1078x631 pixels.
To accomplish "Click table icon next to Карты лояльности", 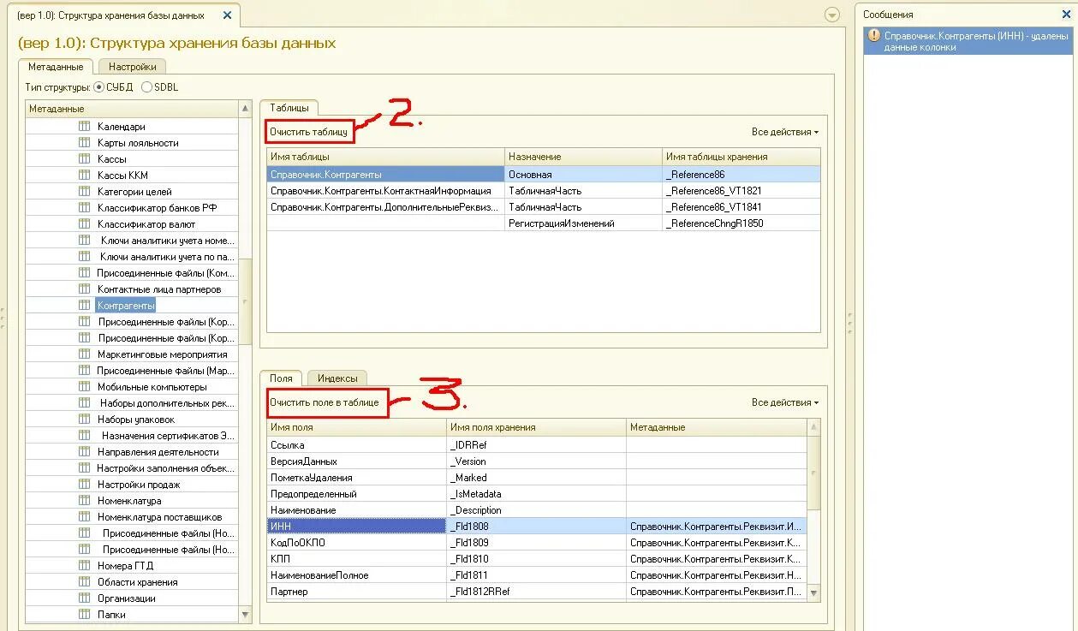I will pyautogui.click(x=84, y=142).
